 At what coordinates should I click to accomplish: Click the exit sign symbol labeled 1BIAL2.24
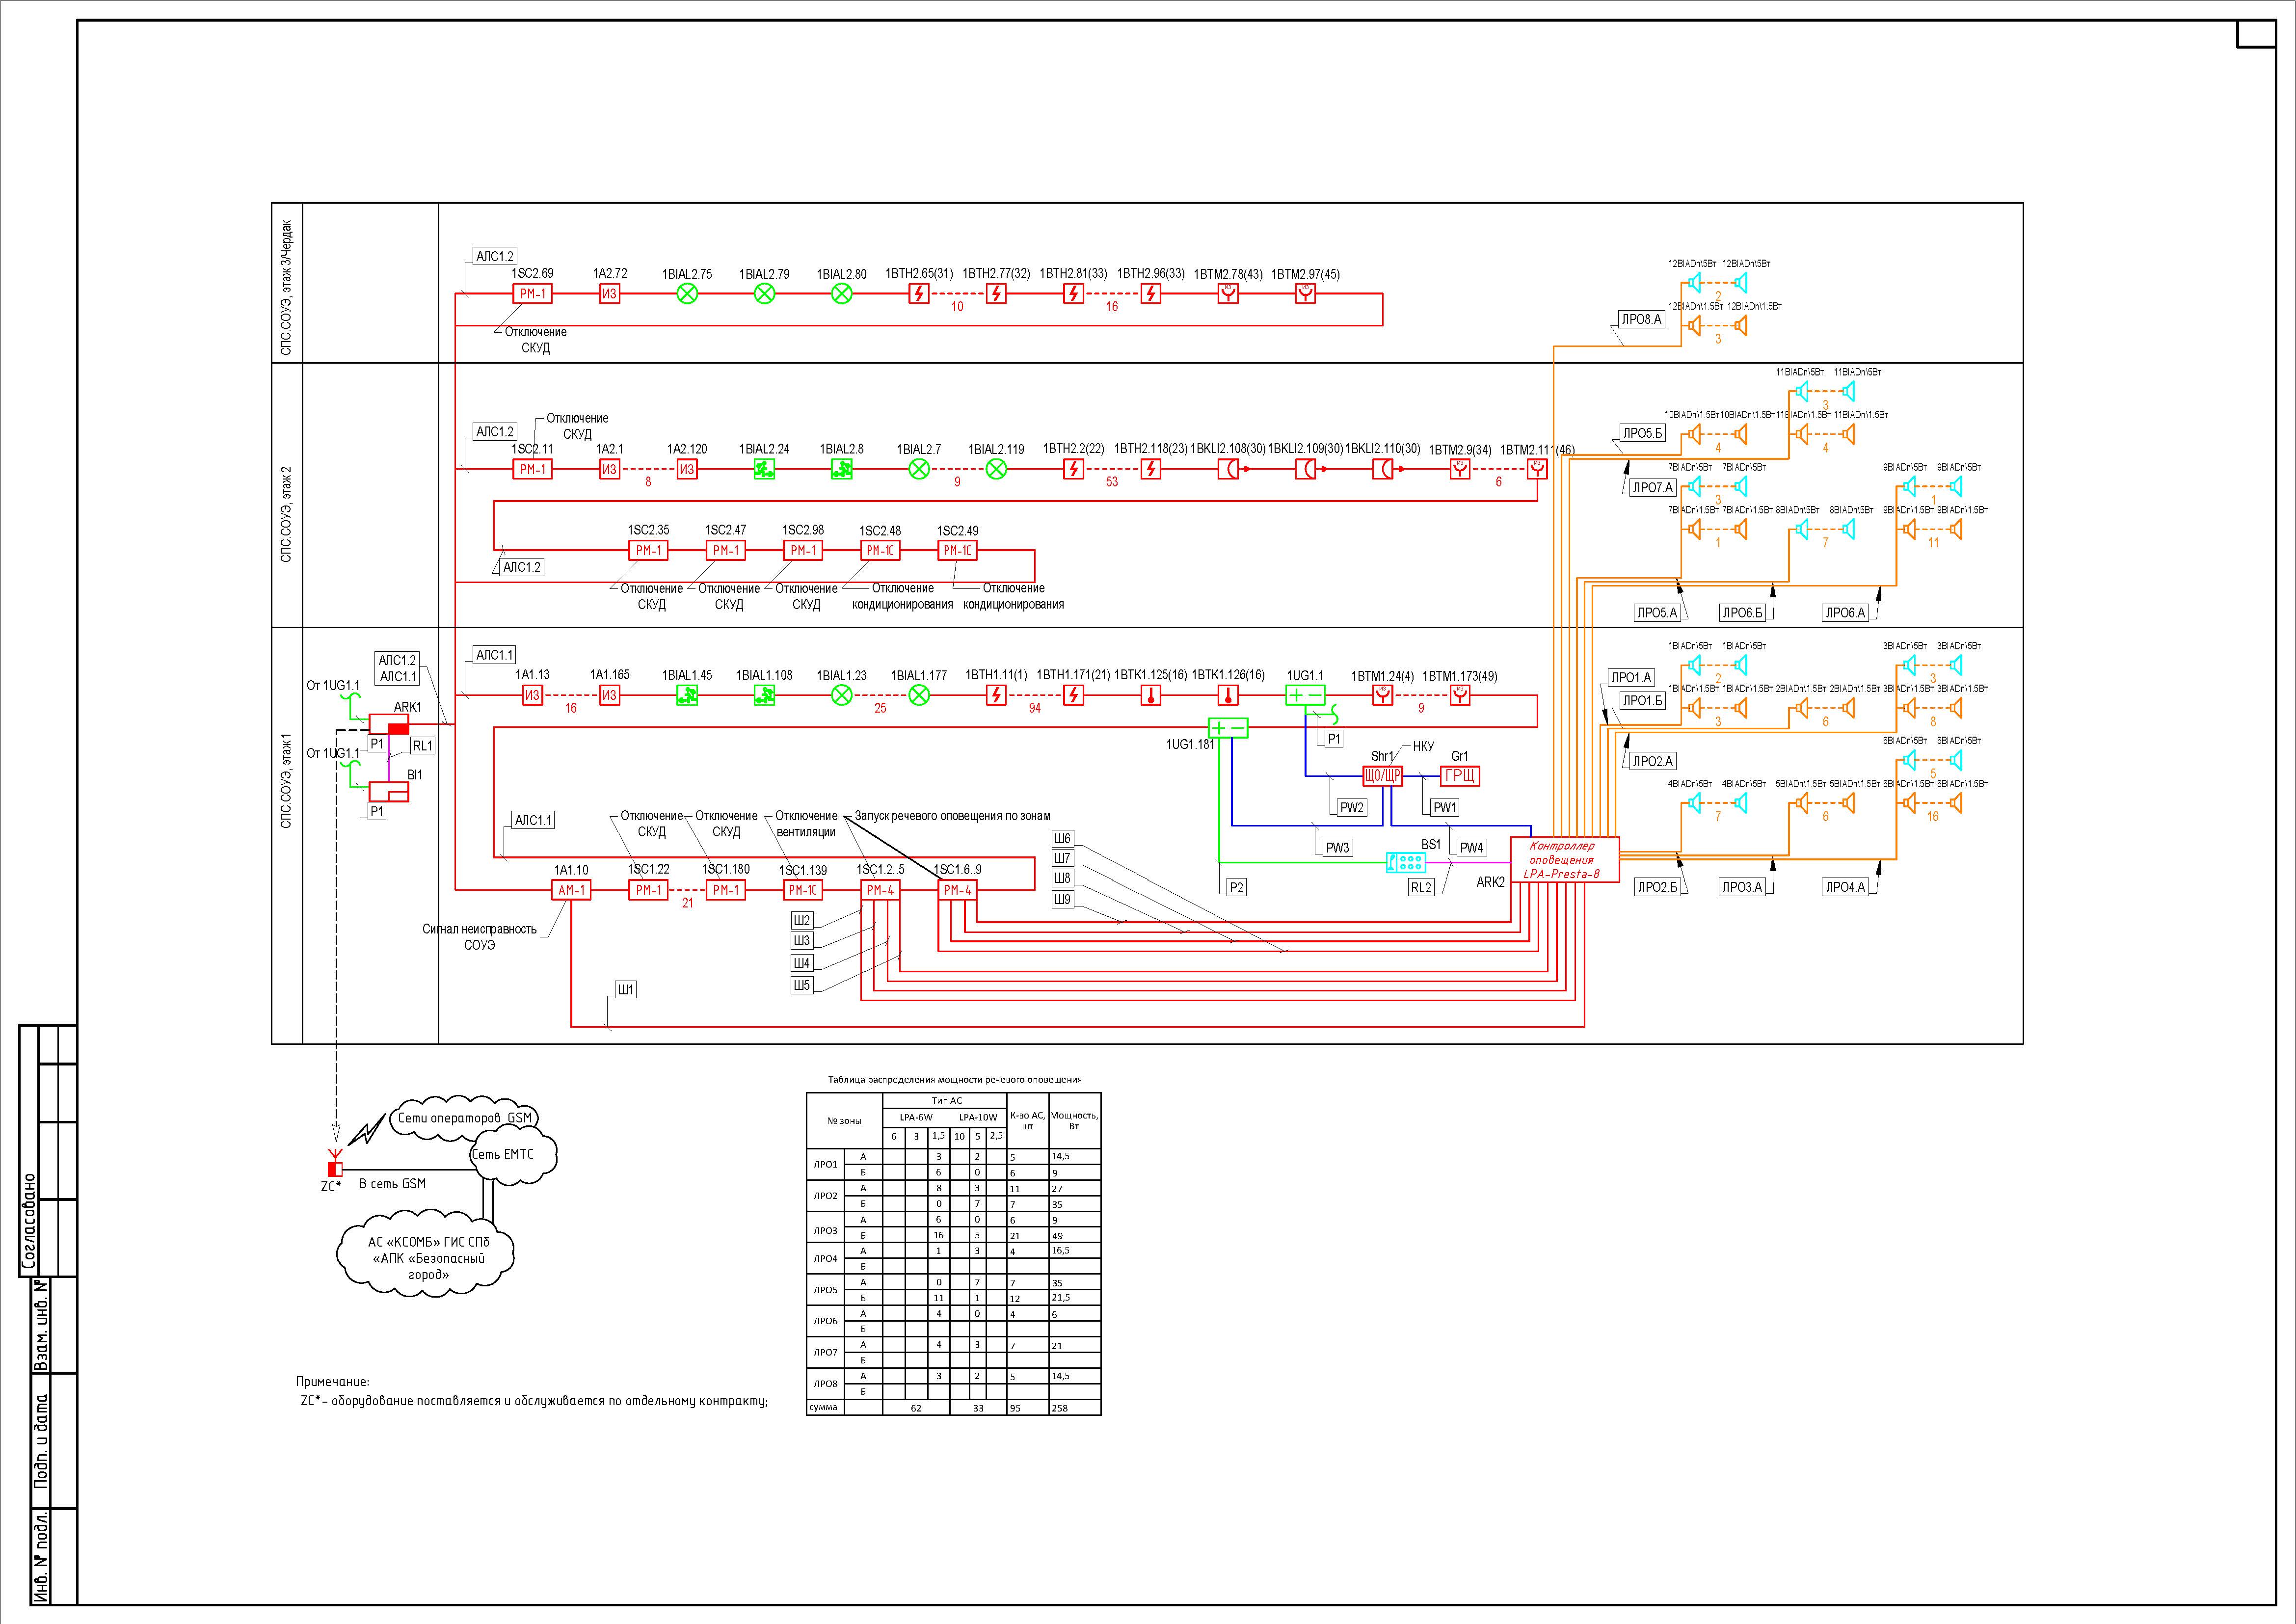point(764,469)
